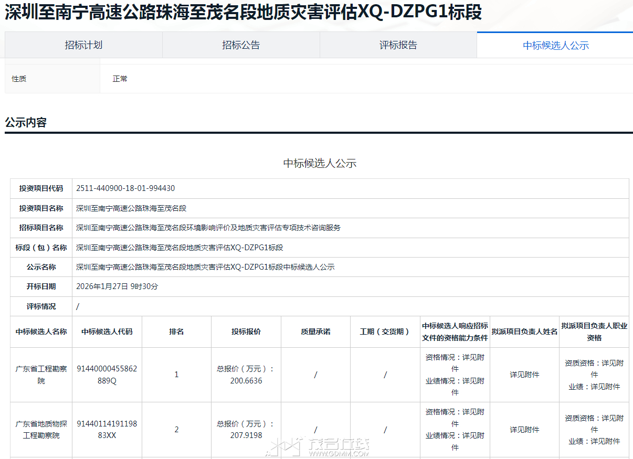
Task: Click the 正常 value beside 性质
Action: (120, 79)
